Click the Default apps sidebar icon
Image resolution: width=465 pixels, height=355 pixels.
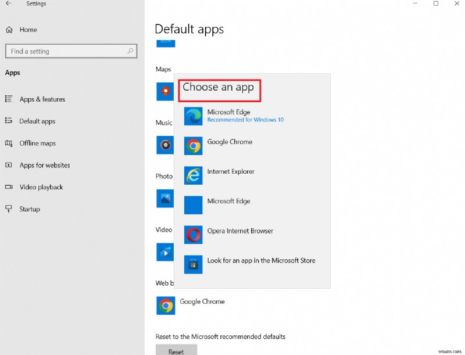click(x=9, y=121)
